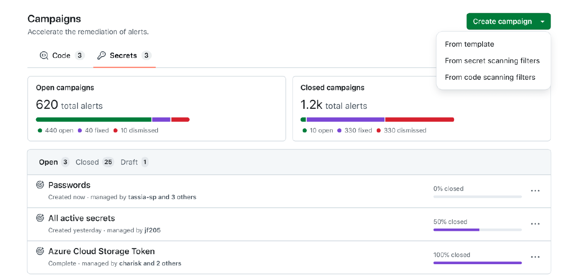Image resolution: width=570 pixels, height=277 pixels.
Task: Open the All active secrets kebab menu
Action: (x=535, y=224)
